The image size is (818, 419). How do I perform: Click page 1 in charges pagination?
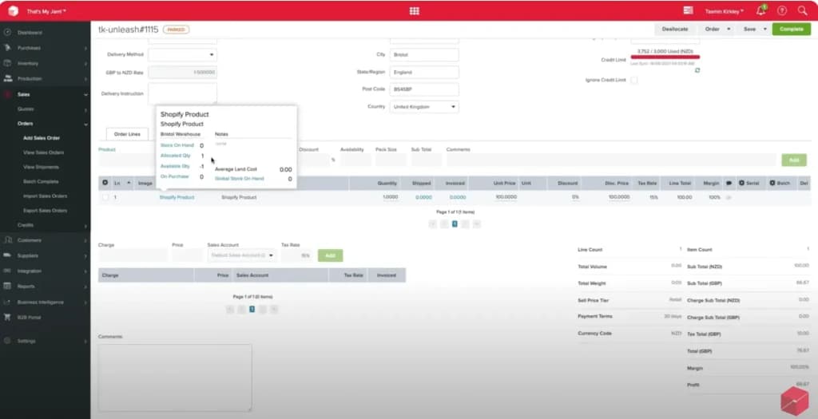tap(252, 309)
